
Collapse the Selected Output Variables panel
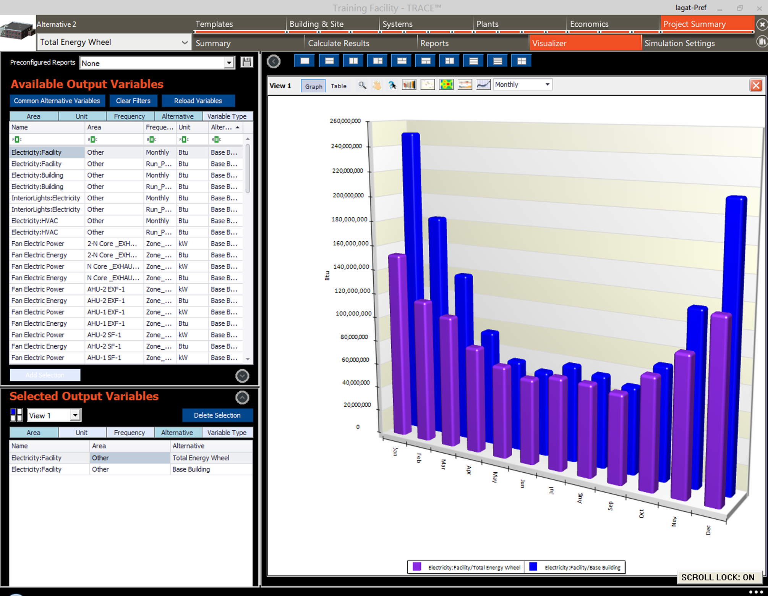241,398
